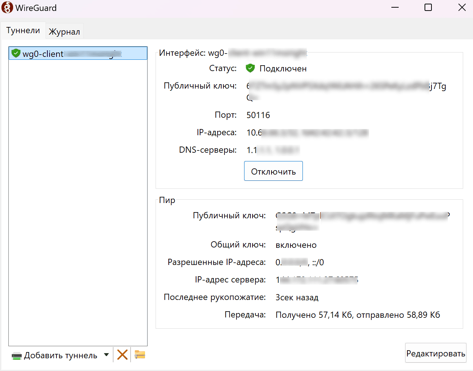Click the interface Публичный ключ value
Viewport: 473px width, 371px height.
[x=346, y=91]
